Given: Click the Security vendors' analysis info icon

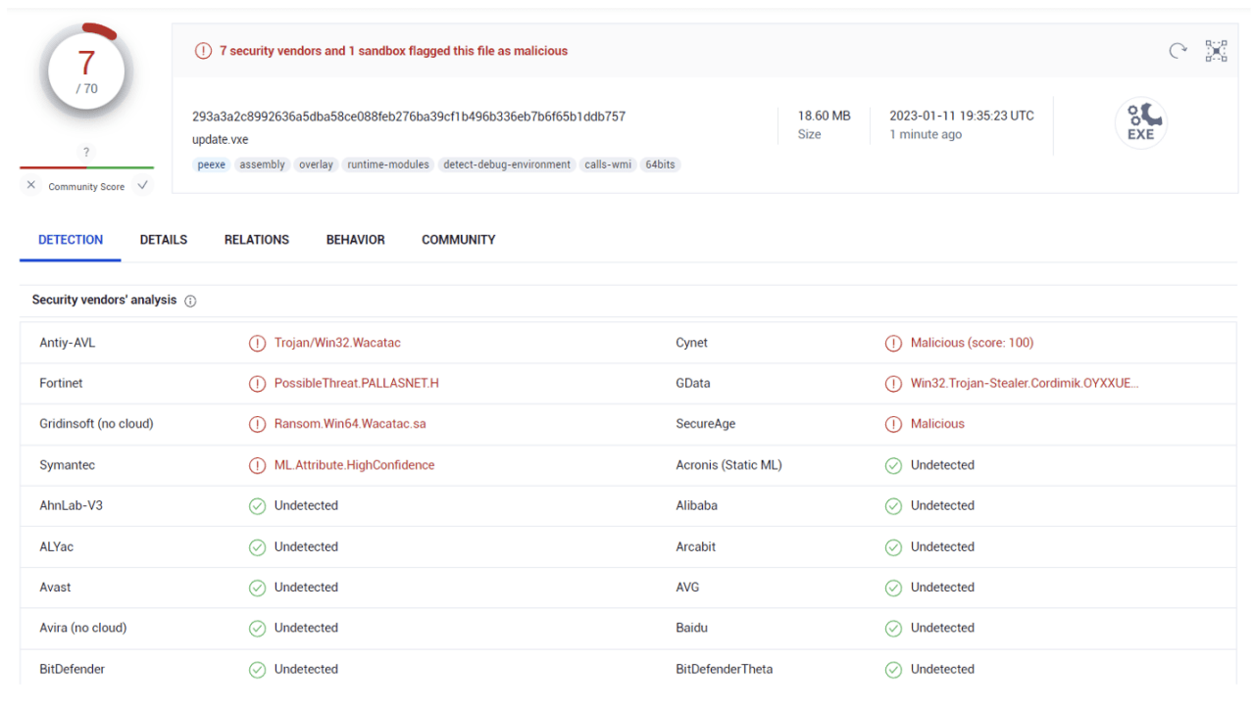Looking at the screenshot, I should [x=190, y=301].
